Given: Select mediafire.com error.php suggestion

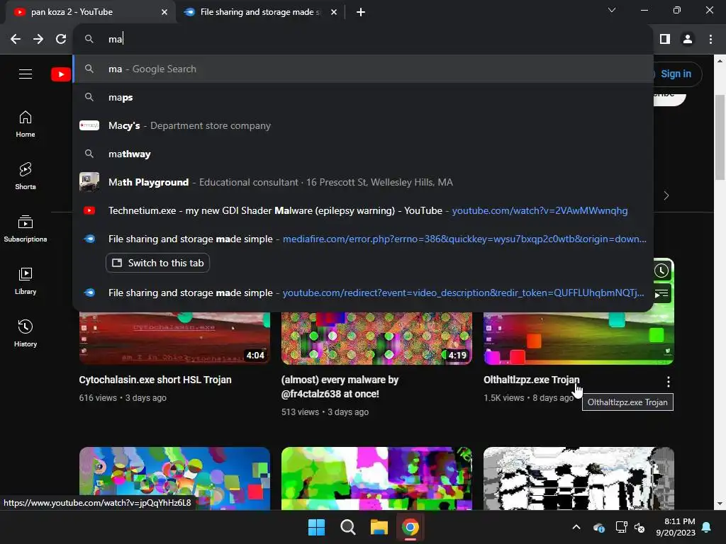Looking at the screenshot, I should (364, 239).
